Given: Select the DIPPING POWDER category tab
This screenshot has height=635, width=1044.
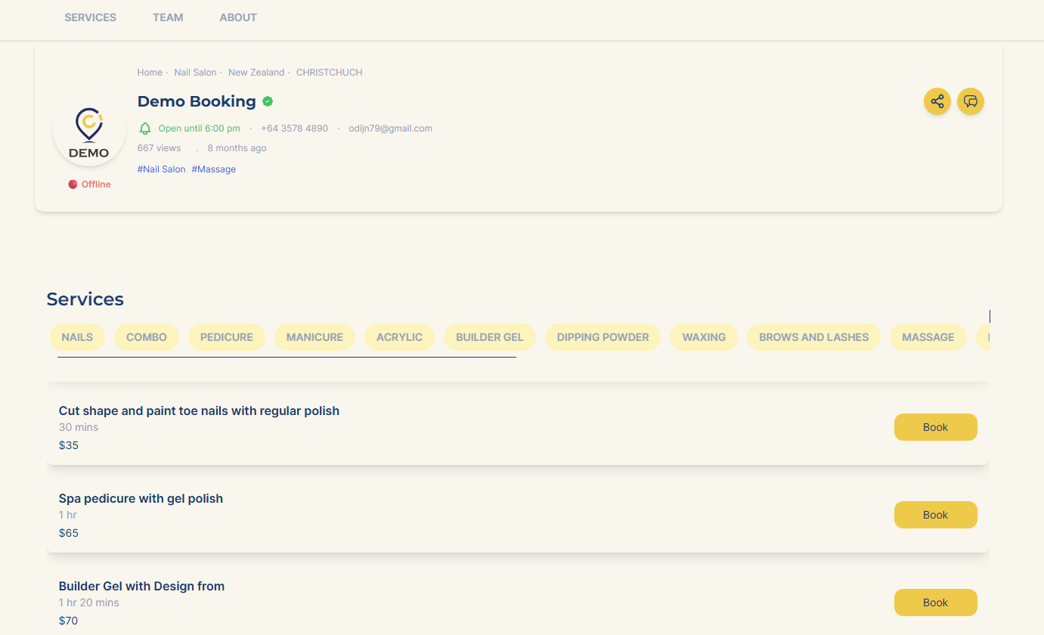Looking at the screenshot, I should coord(603,337).
